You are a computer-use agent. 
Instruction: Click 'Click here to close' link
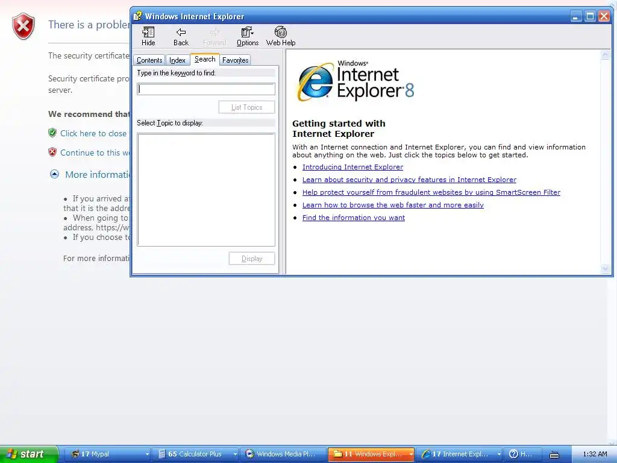93,133
